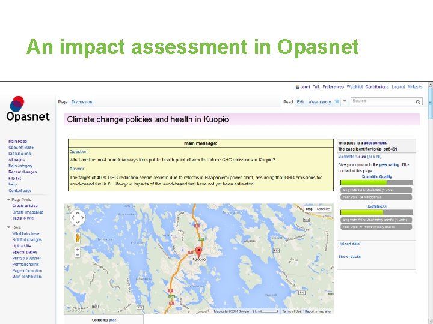The image size is (433, 324).
Task: Open Permanent link
Action: 26,264
